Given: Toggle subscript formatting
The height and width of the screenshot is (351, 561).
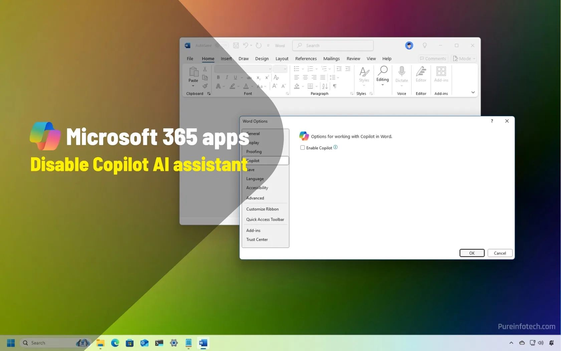Looking at the screenshot, I should [x=258, y=78].
